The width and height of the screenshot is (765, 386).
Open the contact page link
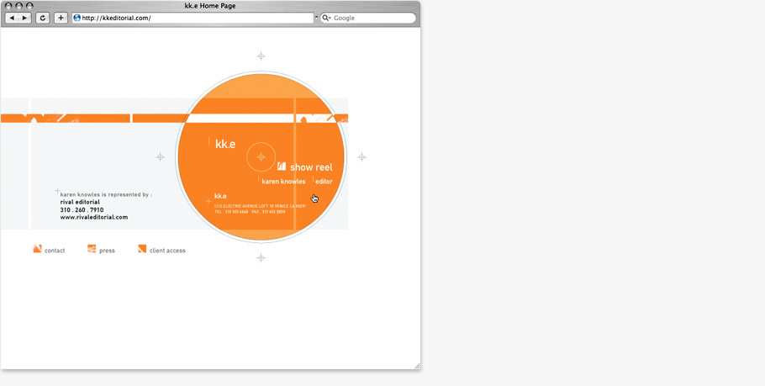tap(55, 251)
